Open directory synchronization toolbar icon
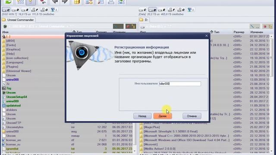276x155 pixels. point(121,2)
